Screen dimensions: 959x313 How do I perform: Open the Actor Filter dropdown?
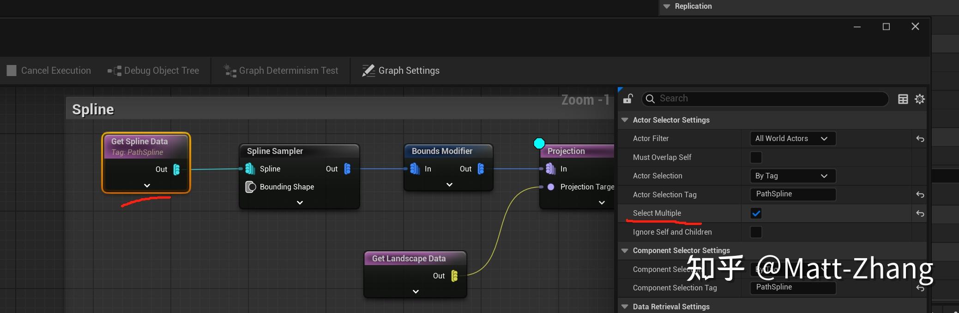pyautogui.click(x=793, y=139)
